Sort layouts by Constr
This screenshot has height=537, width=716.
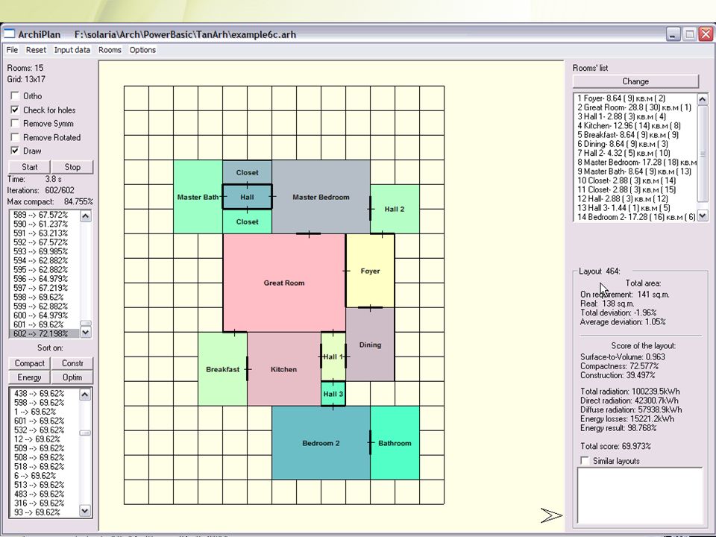coord(72,363)
